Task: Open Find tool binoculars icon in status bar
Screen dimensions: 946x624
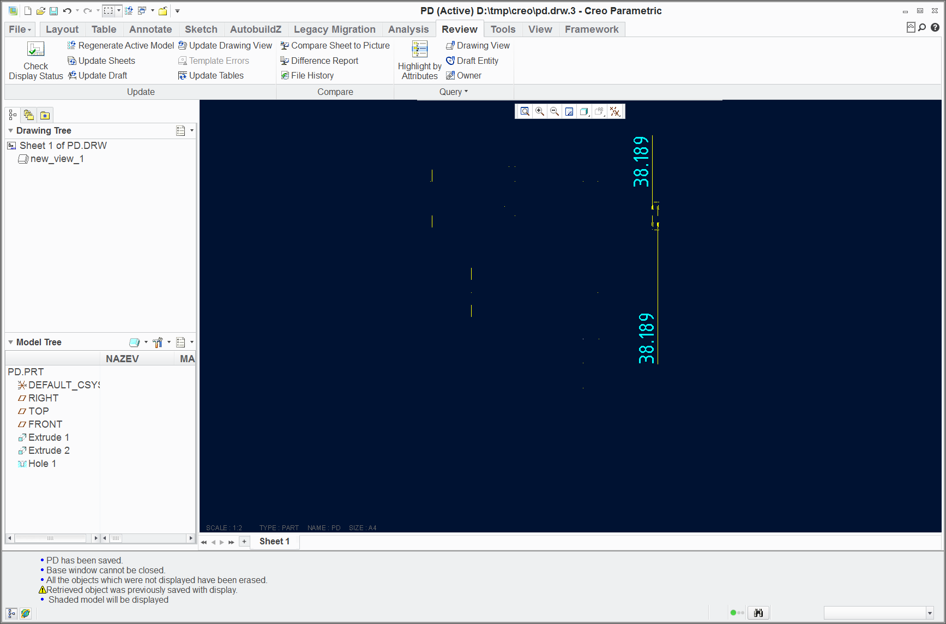Action: (758, 613)
